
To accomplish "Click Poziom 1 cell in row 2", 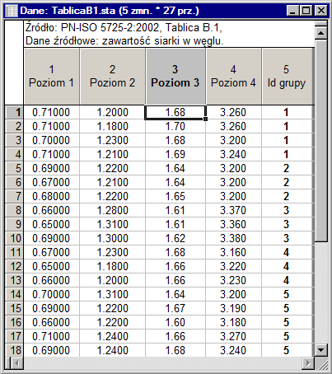I will (x=51, y=126).
